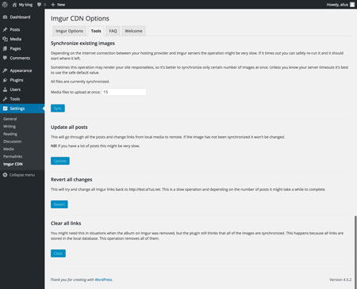Open the Appearance paintbrush icon
This screenshot has width=357, height=289.
click(x=5, y=70)
